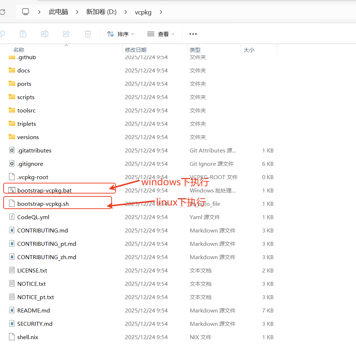Sort by 名称 column header

19,50
